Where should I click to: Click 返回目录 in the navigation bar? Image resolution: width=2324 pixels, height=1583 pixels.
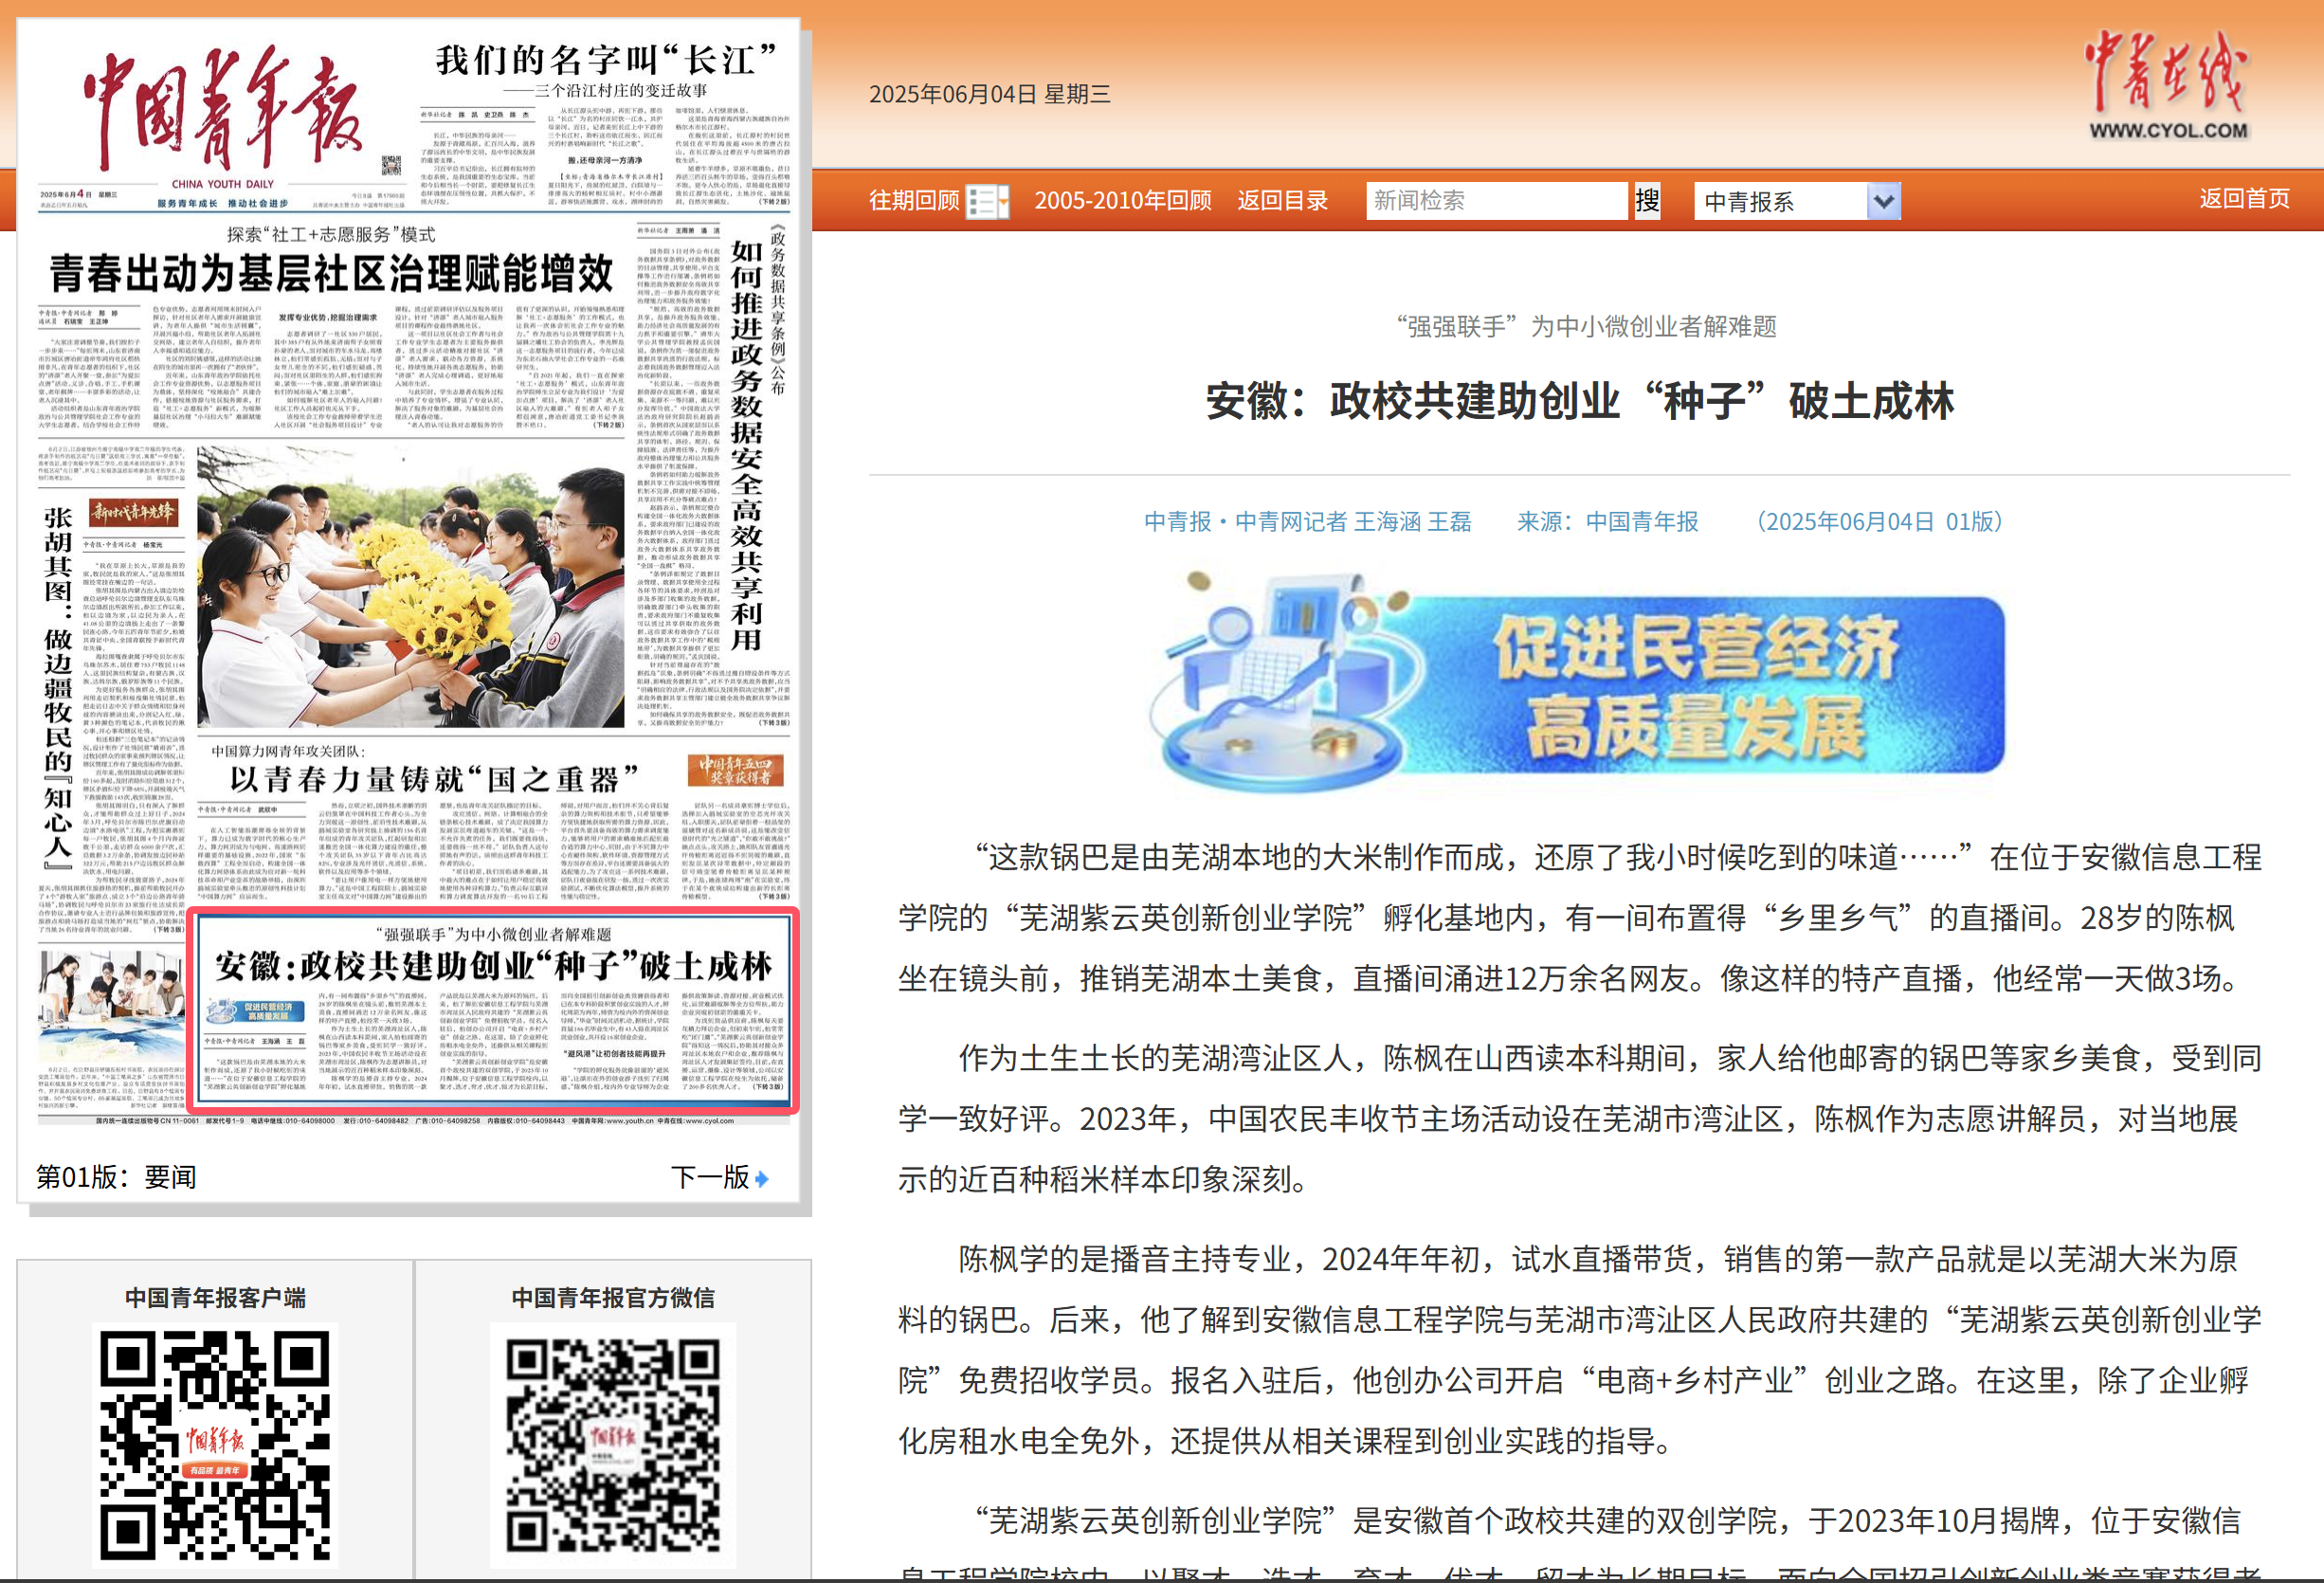1282,201
